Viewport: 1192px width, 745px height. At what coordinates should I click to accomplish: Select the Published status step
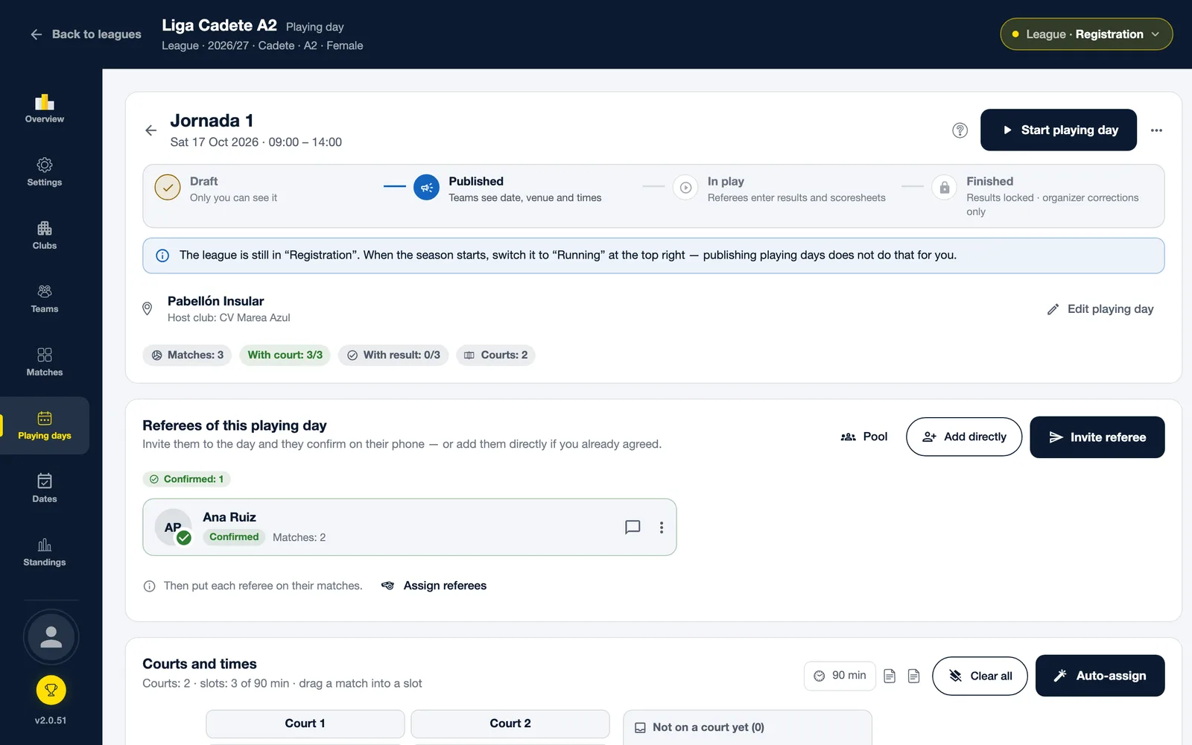507,188
